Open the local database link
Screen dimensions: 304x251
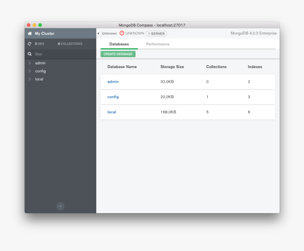[112, 112]
